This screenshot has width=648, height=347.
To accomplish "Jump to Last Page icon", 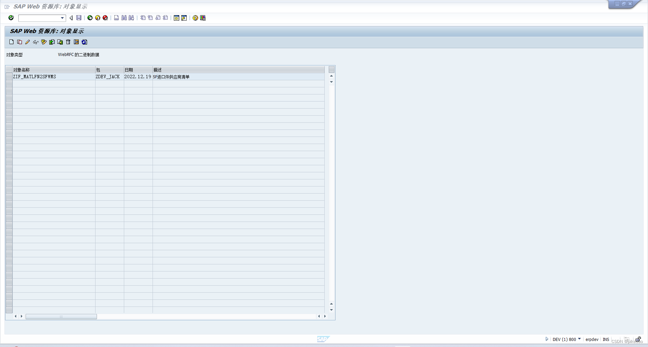I will tap(165, 18).
